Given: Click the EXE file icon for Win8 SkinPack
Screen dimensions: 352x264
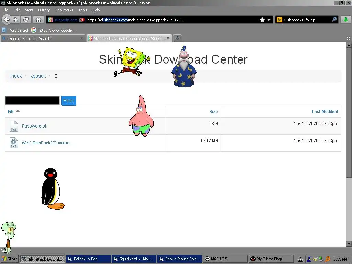Looking at the screenshot, I should pyautogui.click(x=14, y=143).
